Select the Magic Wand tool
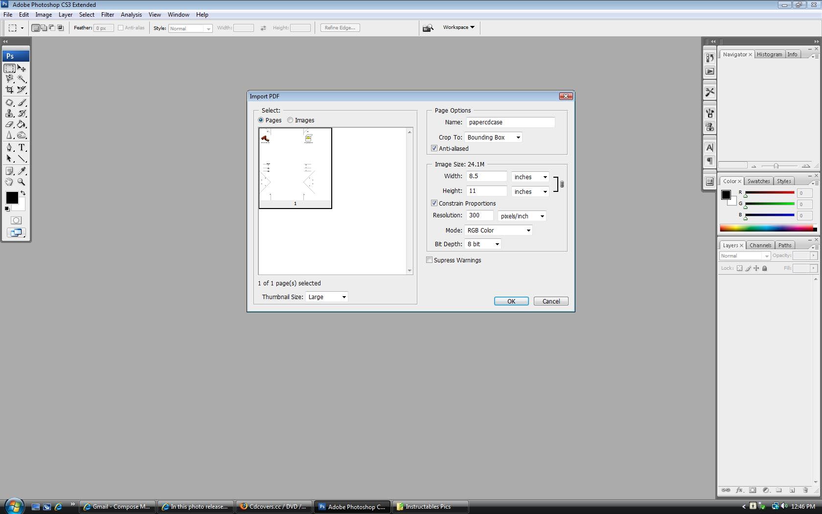Screen dimensions: 822x514 [x=22, y=79]
